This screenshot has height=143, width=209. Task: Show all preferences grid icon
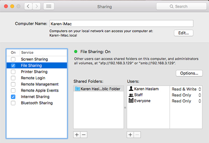49,6
